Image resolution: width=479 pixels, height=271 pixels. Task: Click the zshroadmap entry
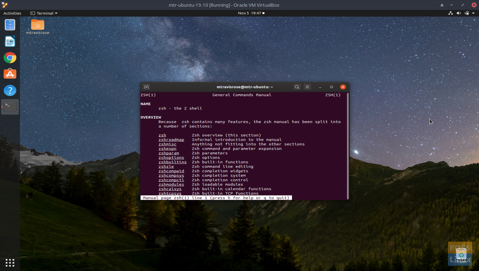tap(171, 140)
